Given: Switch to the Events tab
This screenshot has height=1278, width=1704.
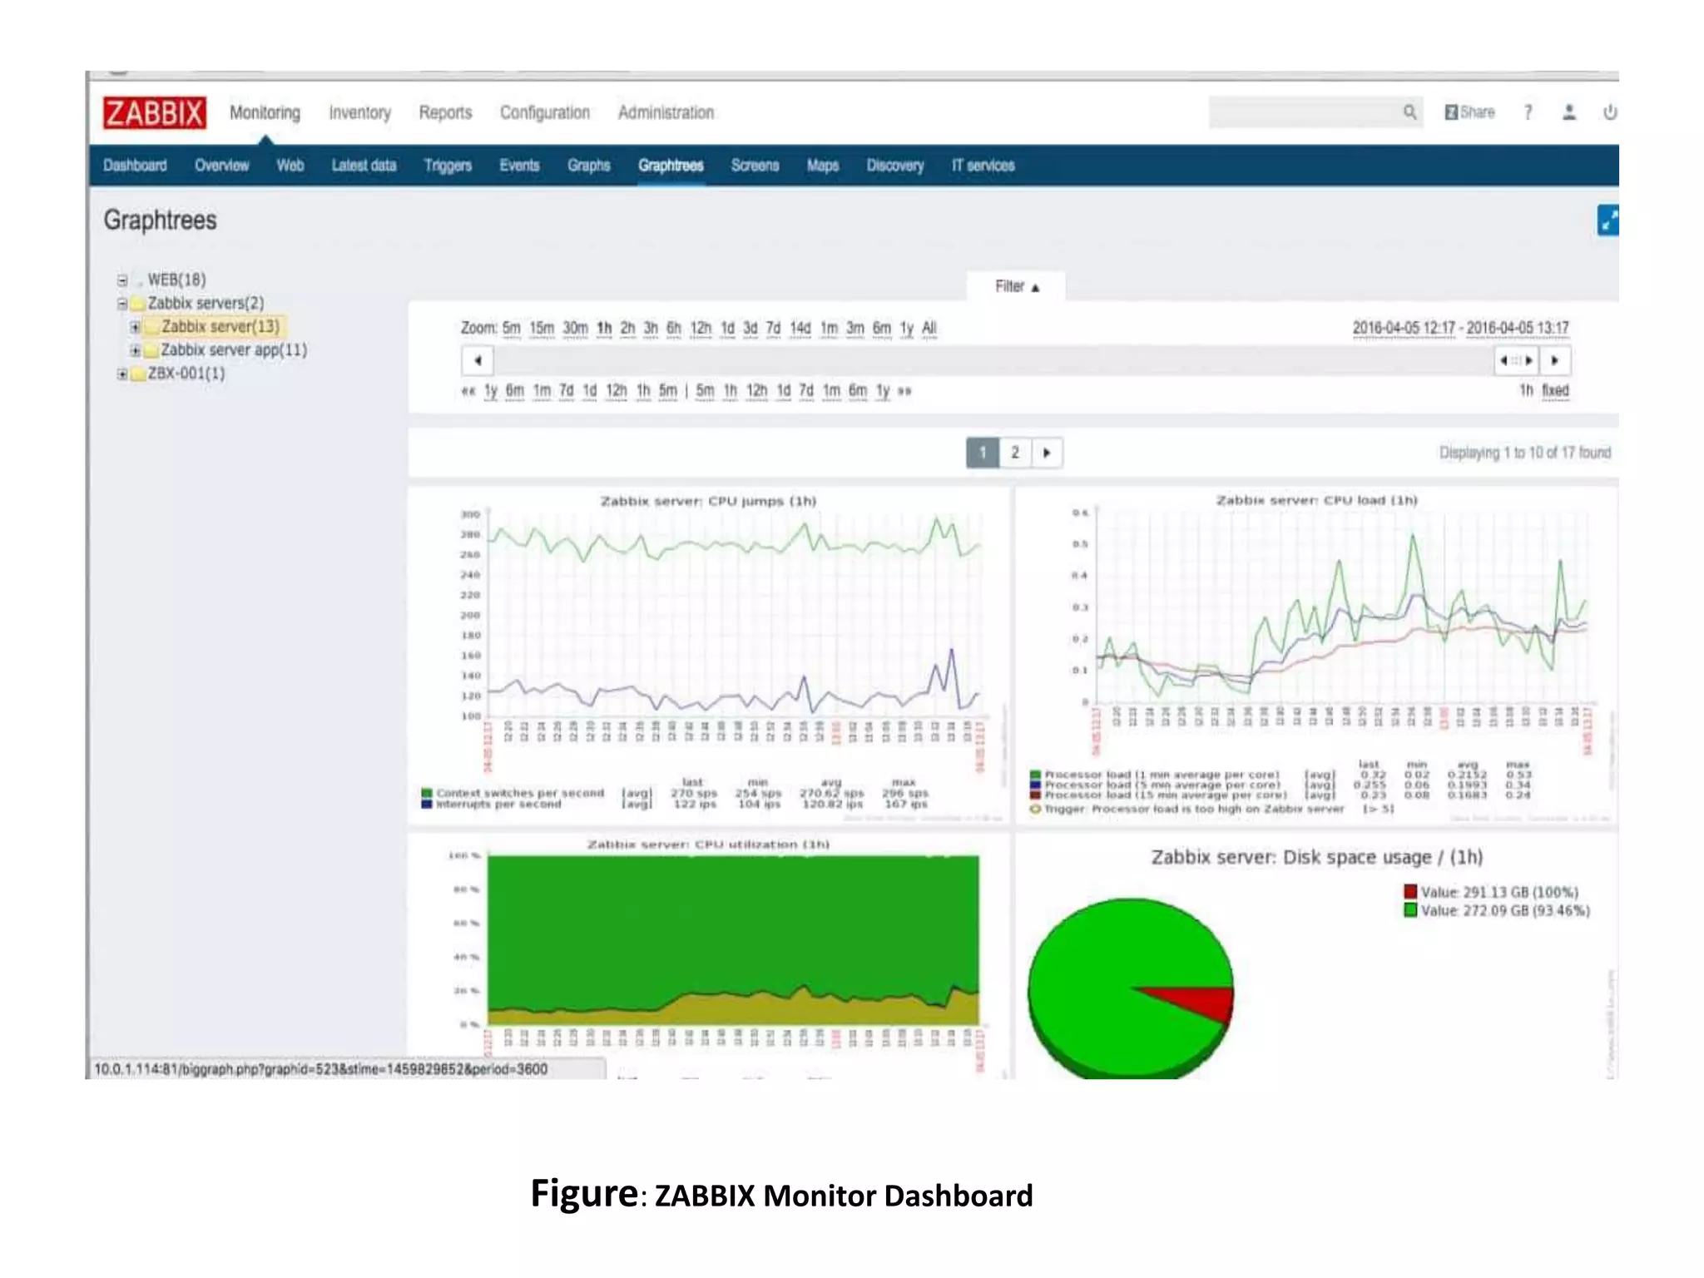Looking at the screenshot, I should [x=519, y=166].
